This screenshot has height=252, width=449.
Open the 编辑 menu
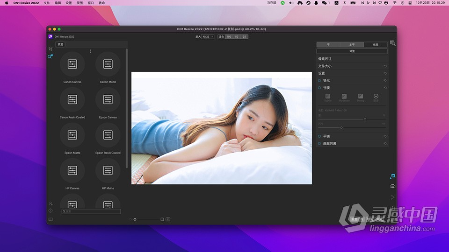[58, 3]
